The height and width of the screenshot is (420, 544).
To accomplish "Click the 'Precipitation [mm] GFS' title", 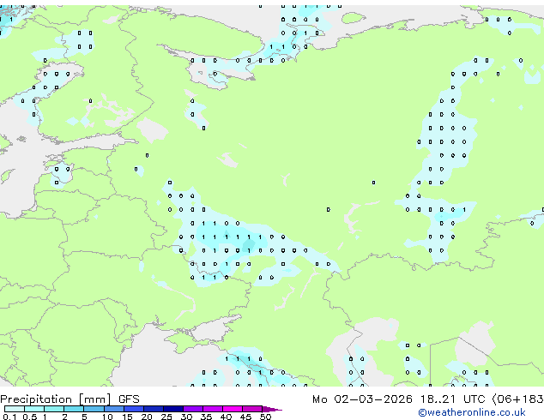I will [70, 399].
